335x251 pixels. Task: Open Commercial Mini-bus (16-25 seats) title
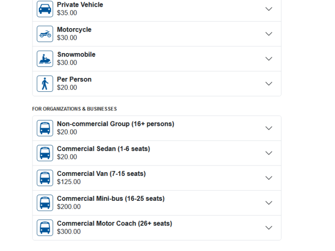tap(111, 198)
